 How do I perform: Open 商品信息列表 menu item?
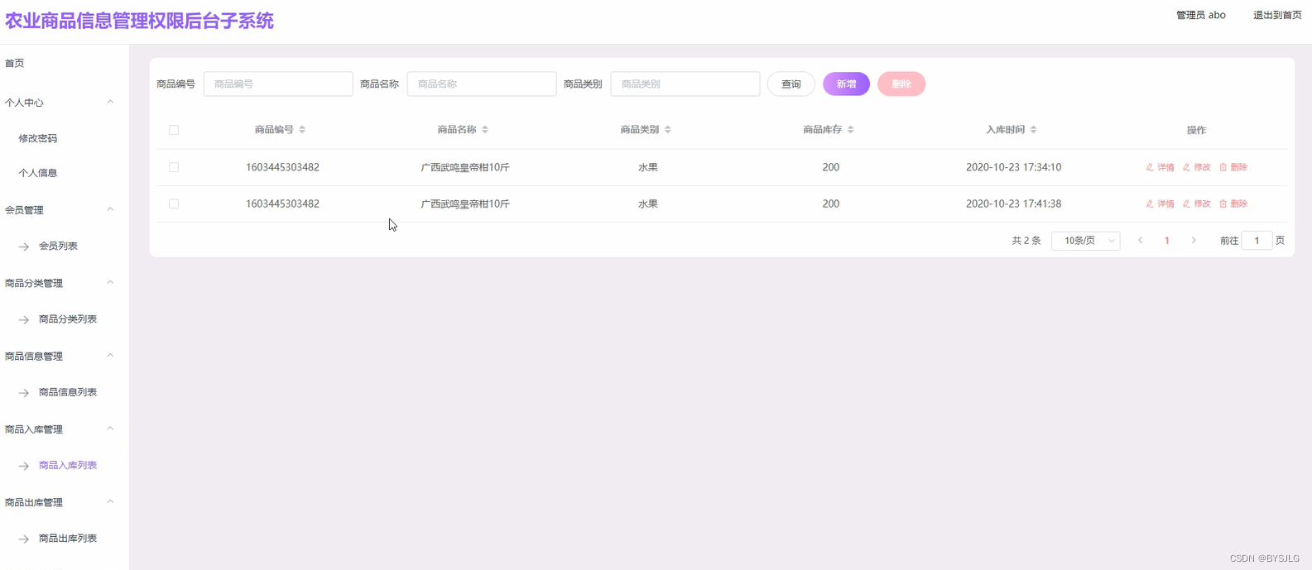click(68, 392)
